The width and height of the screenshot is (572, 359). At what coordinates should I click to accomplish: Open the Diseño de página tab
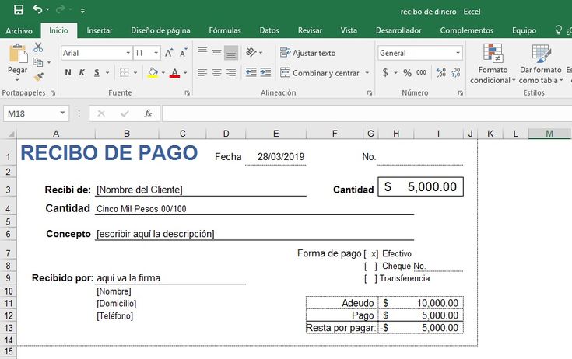pos(160,30)
